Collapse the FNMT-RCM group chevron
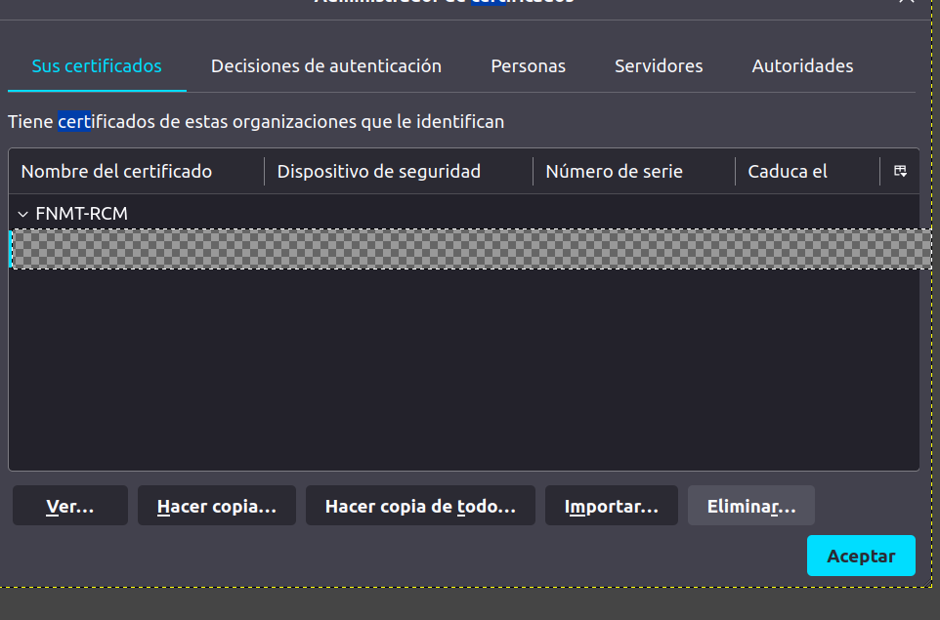Image resolution: width=940 pixels, height=620 pixels. coord(23,214)
